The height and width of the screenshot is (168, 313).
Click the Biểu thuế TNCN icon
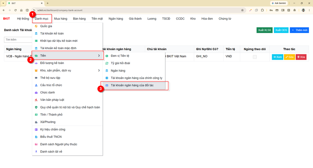tap(36, 137)
